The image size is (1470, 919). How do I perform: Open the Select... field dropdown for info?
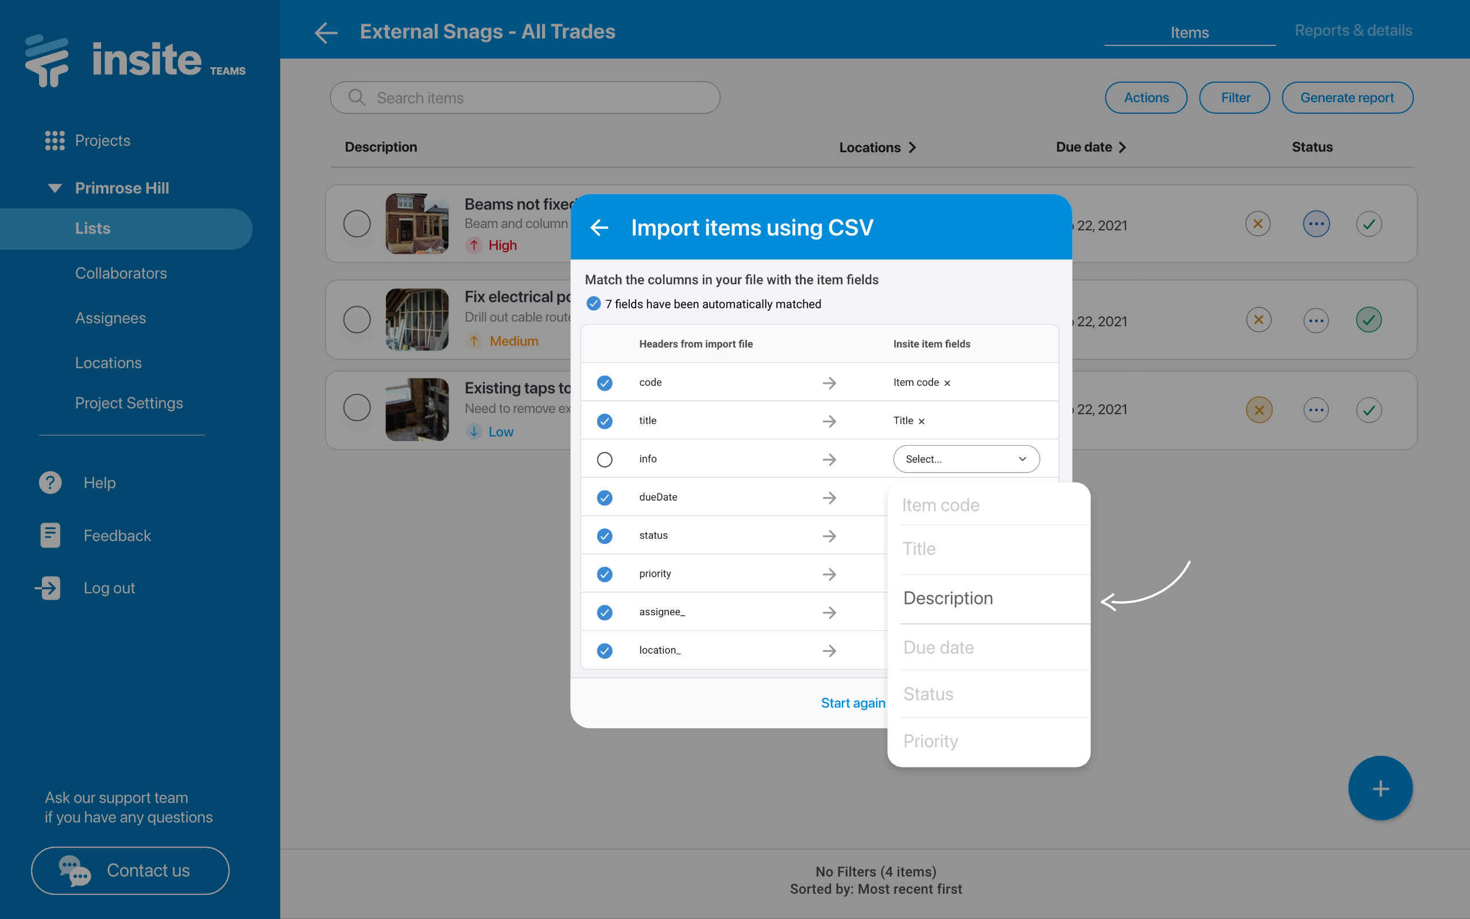(x=966, y=459)
